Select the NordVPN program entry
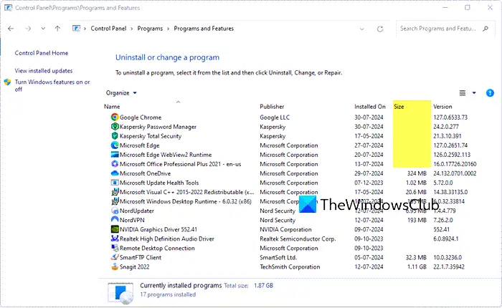The width and height of the screenshot is (502, 308). [x=132, y=220]
